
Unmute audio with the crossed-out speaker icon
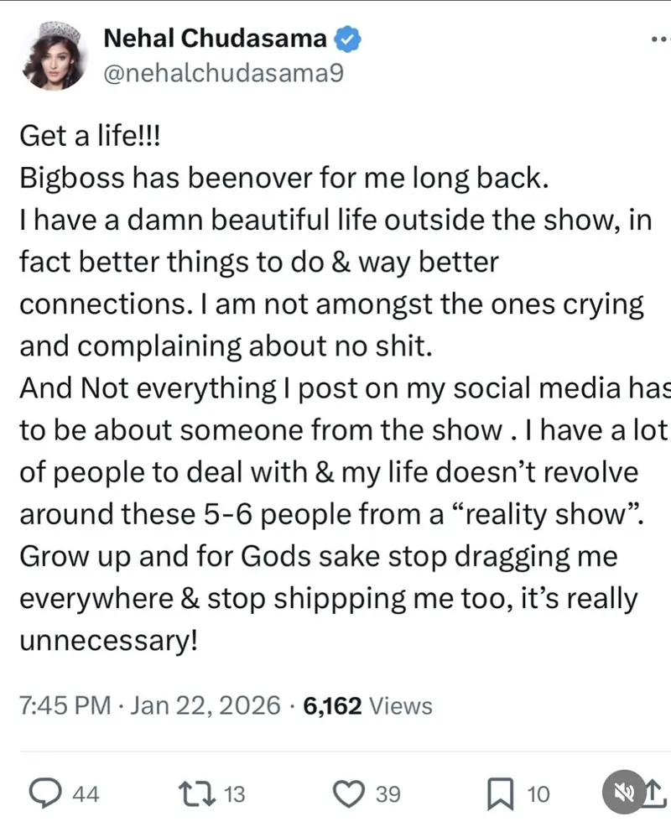(x=624, y=793)
